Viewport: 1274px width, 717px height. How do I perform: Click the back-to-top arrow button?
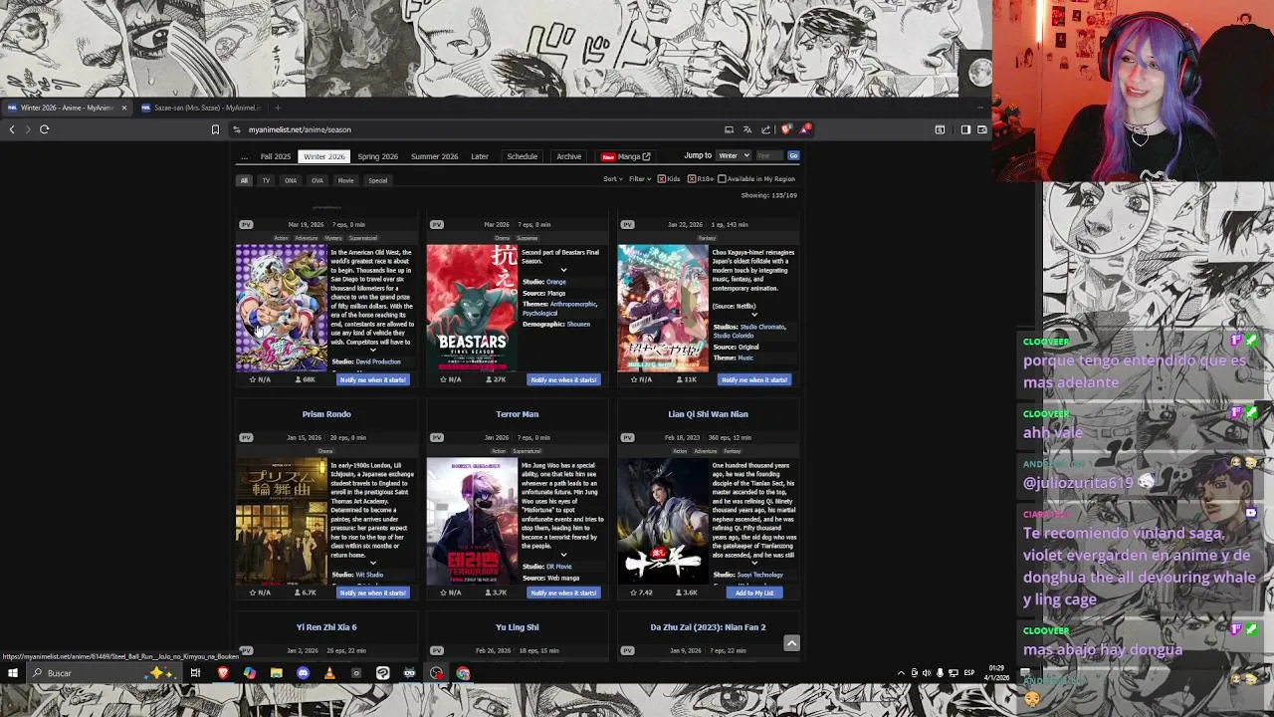[x=791, y=643]
